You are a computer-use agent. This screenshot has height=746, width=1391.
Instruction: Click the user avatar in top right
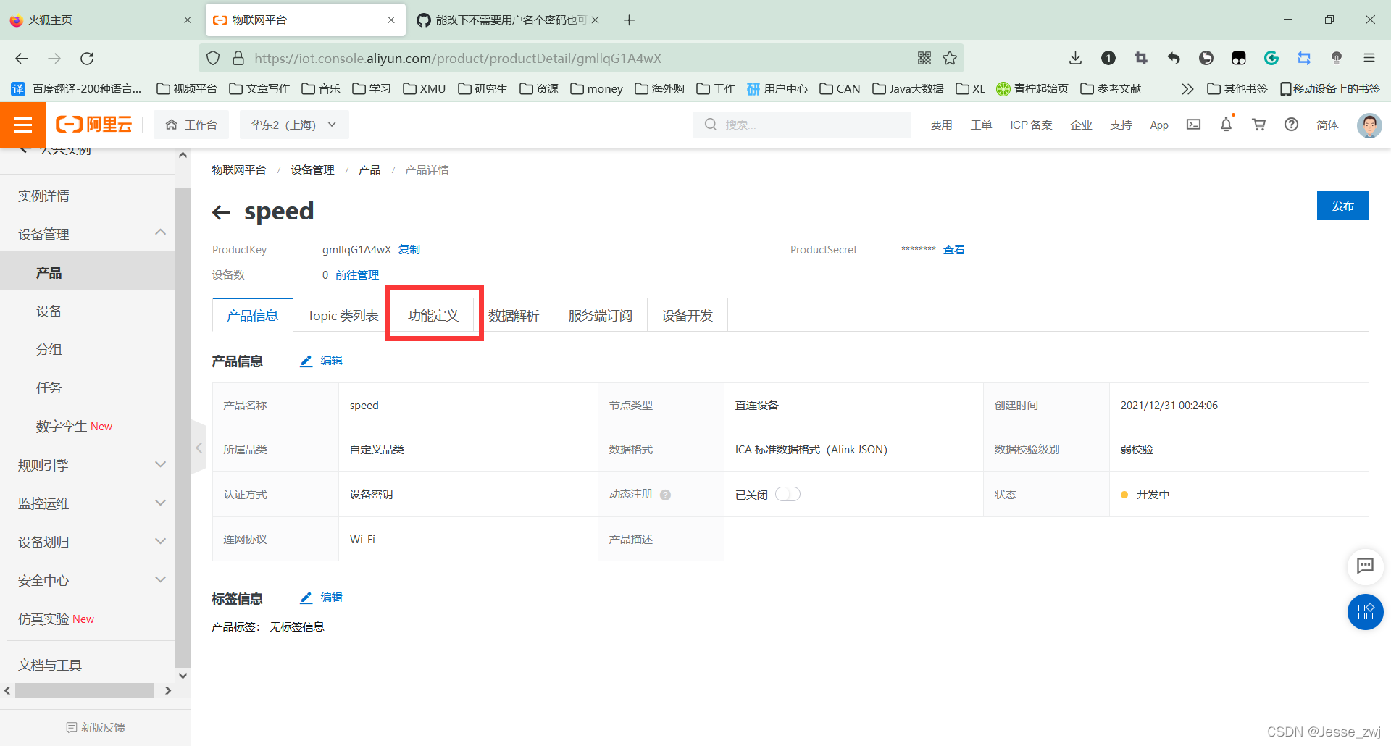click(x=1369, y=125)
